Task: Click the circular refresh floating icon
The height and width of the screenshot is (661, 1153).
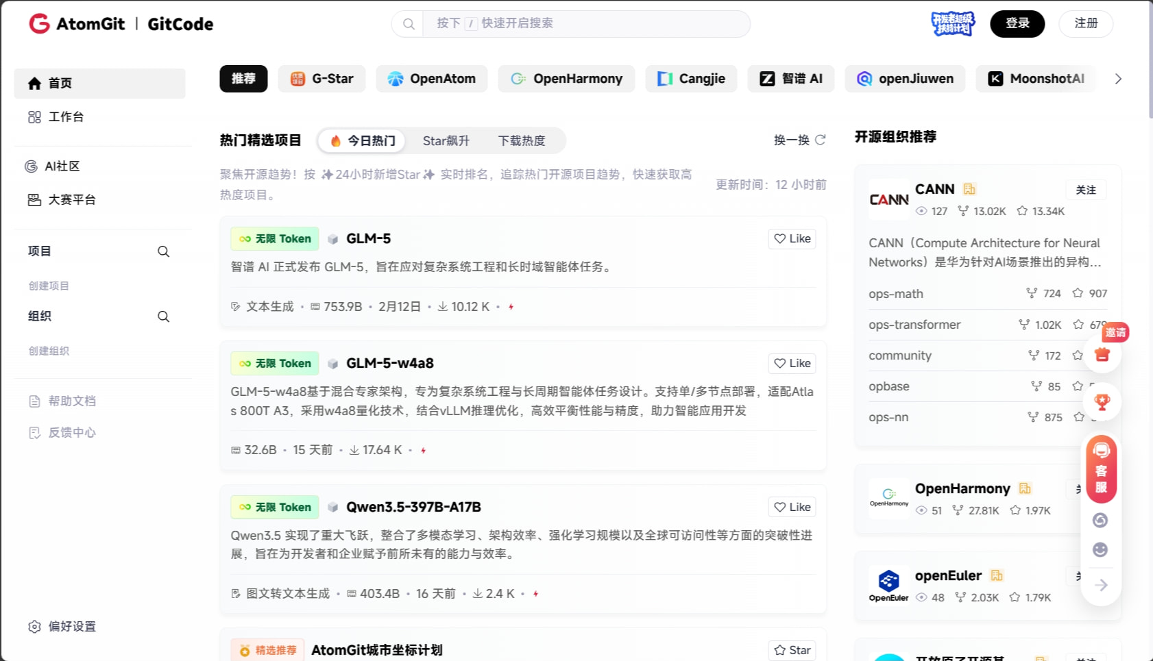Action: pos(1100,521)
